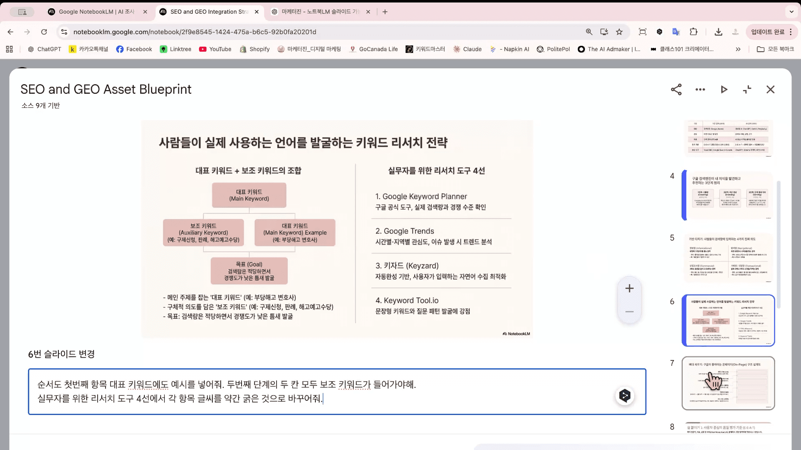Switch to 마케터진 노트북LM 슬라이드 tab
Viewport: 801px width, 450px height.
(x=320, y=12)
